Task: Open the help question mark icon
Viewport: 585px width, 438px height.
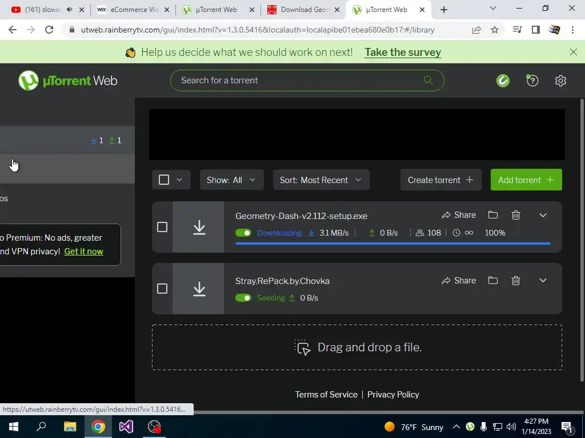Action: pos(532,80)
